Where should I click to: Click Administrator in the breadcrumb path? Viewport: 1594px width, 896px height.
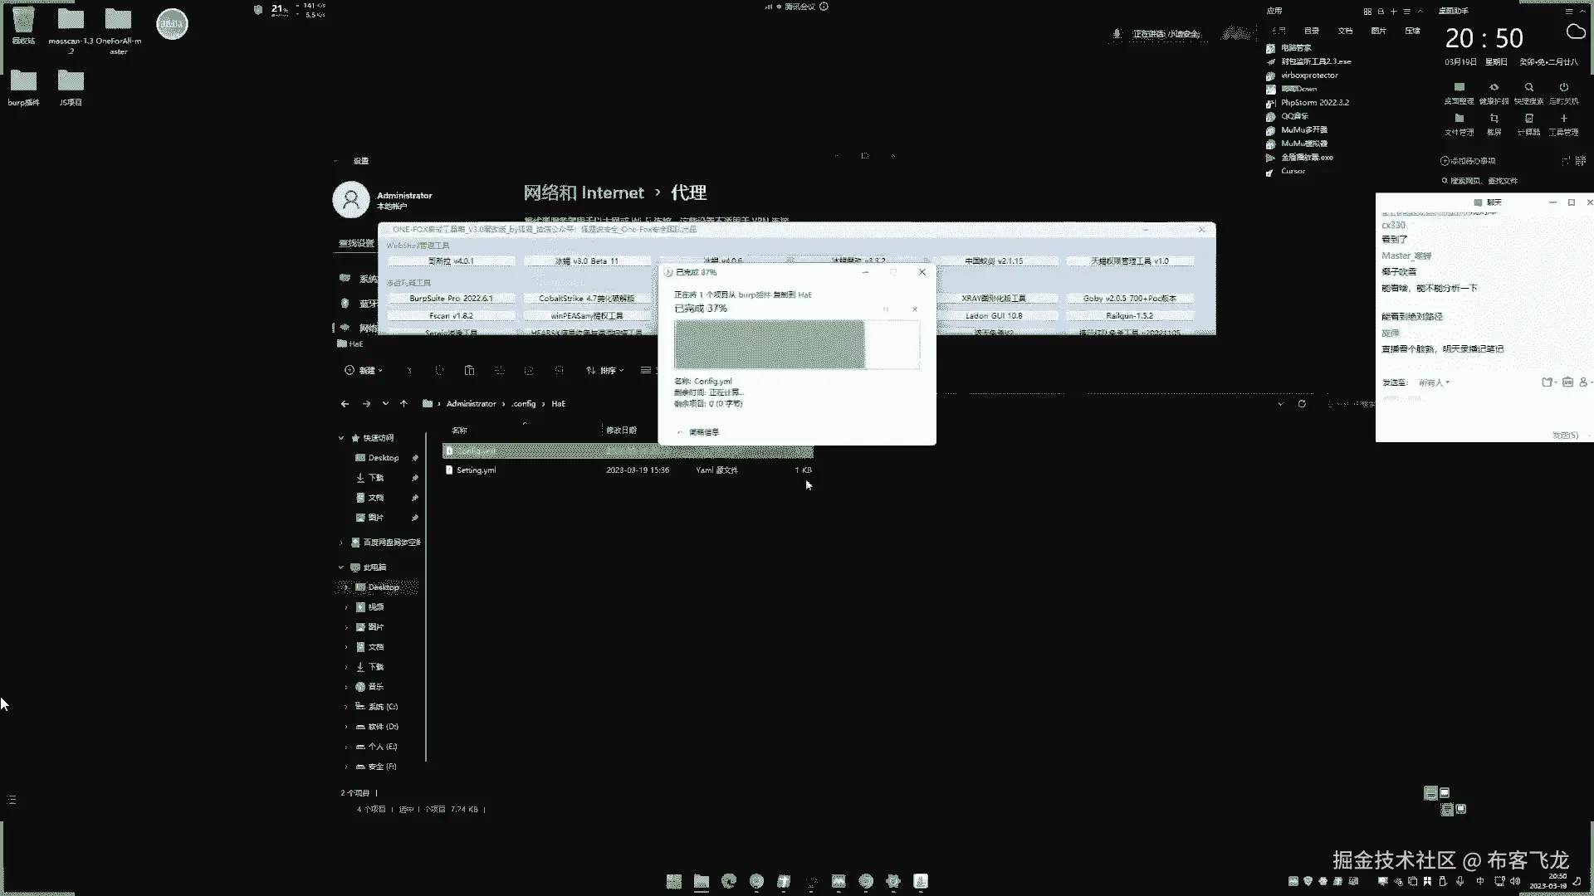coord(471,403)
